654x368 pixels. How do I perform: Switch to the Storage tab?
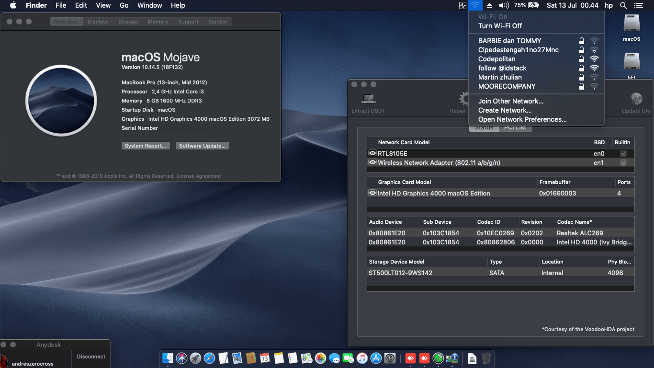(128, 22)
